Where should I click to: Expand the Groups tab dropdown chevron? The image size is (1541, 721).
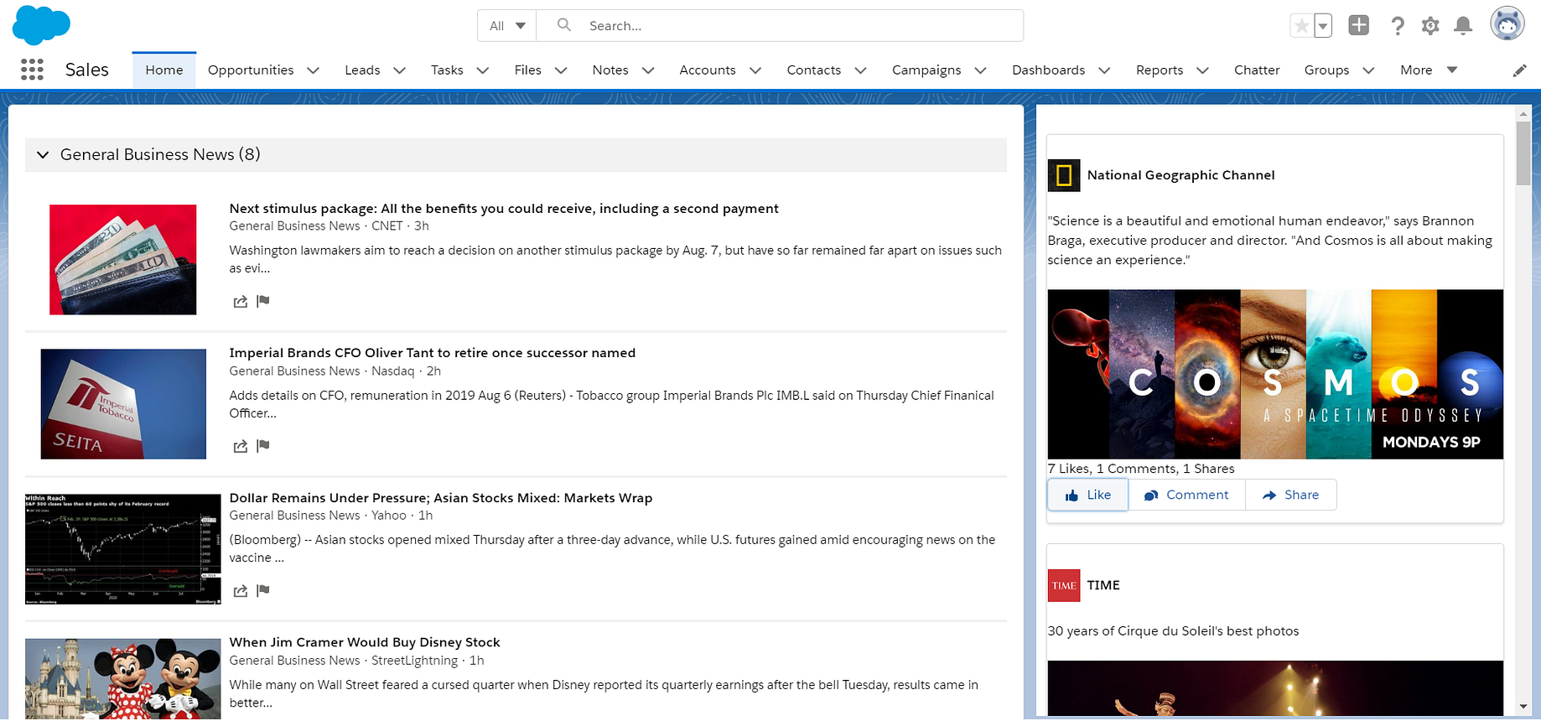(x=1368, y=70)
